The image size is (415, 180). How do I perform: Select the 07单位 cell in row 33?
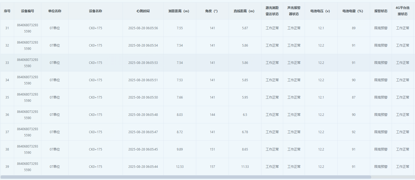pos(55,63)
